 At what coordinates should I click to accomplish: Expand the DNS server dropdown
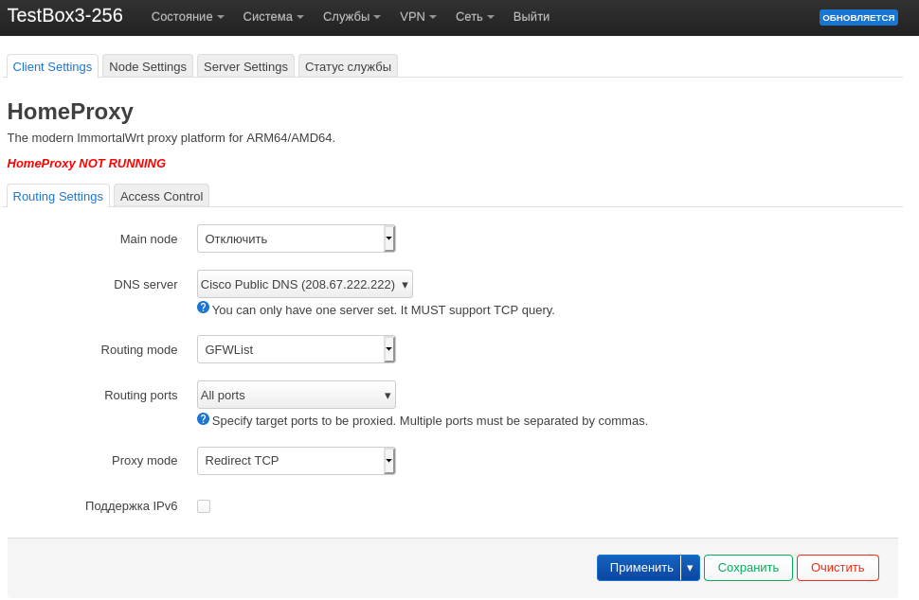pos(304,284)
